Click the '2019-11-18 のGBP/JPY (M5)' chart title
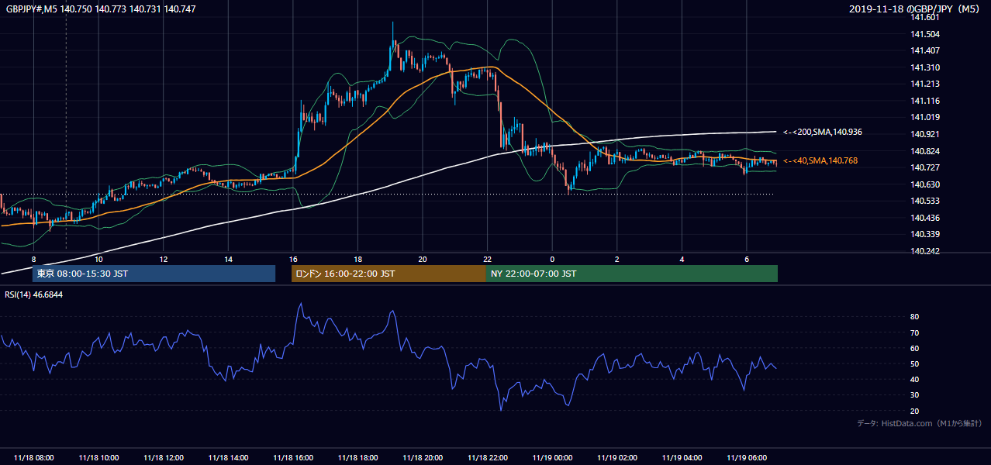Screen dimensions: 991x465 (916, 9)
